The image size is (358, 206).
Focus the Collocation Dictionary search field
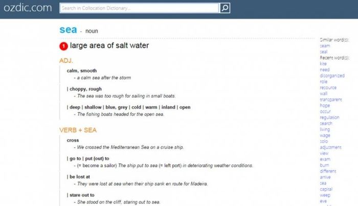tap(139, 8)
